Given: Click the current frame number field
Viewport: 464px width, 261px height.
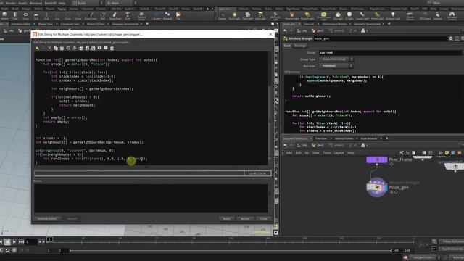Looking at the screenshot, I should tap(31, 241).
